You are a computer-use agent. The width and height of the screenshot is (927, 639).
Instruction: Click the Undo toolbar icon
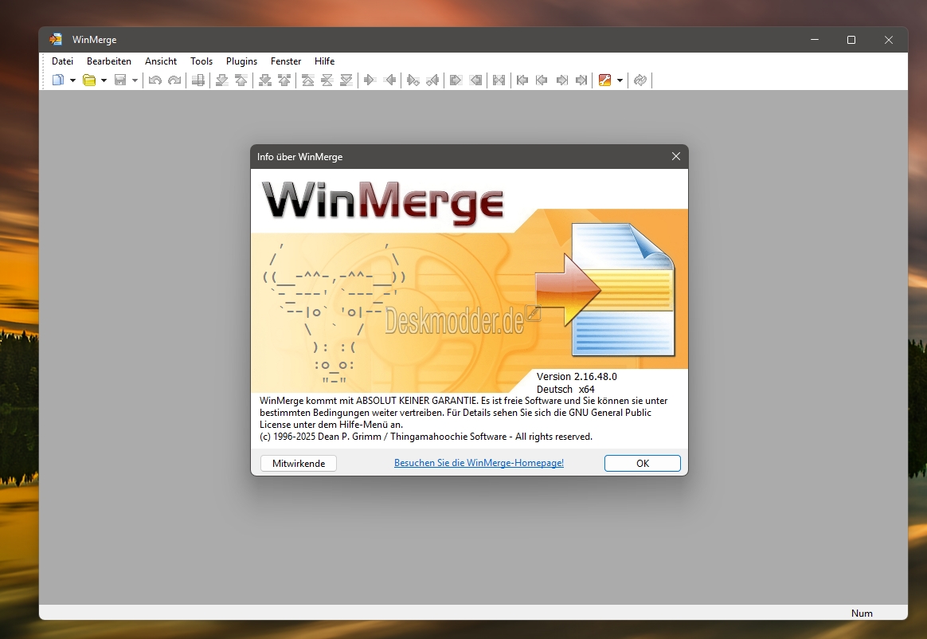coord(155,80)
